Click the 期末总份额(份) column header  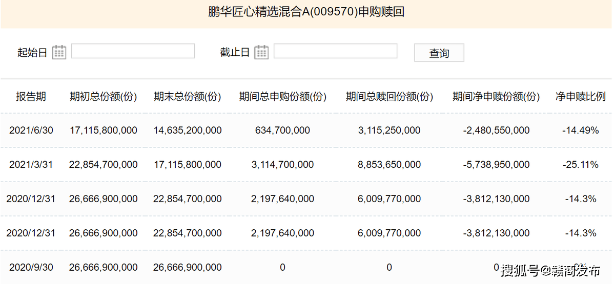click(x=188, y=96)
